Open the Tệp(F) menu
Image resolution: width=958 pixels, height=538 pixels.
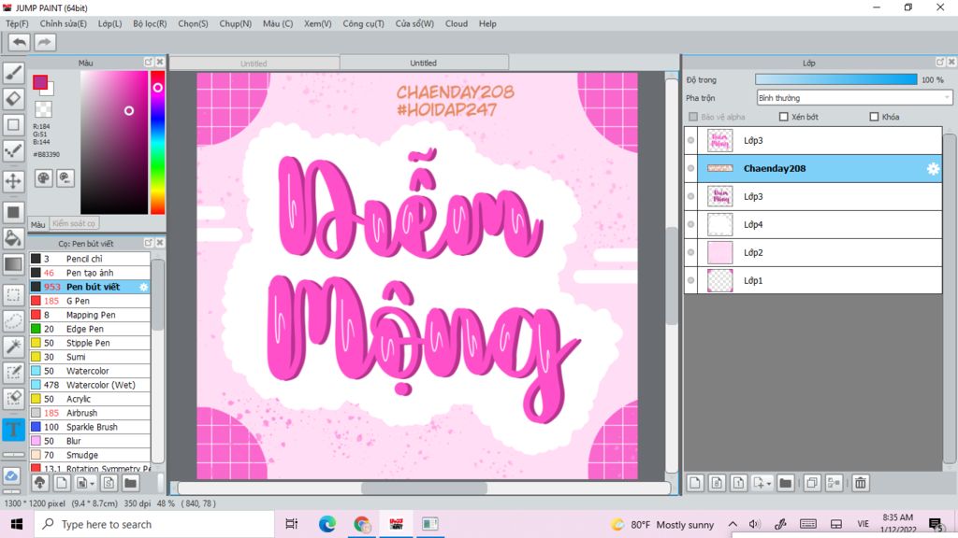17,23
